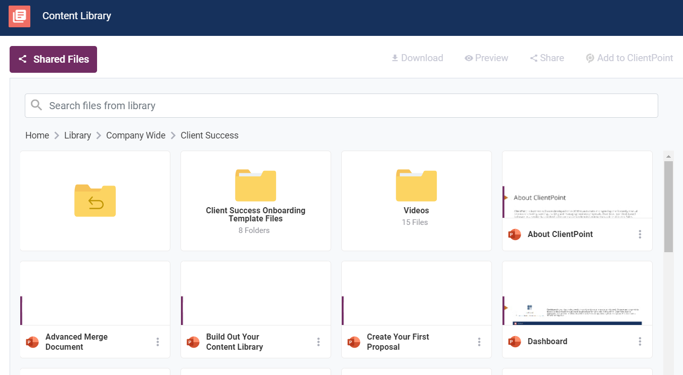Open the back-navigation folder with return arrow
Viewport: 683px width, 375px height.
click(95, 201)
